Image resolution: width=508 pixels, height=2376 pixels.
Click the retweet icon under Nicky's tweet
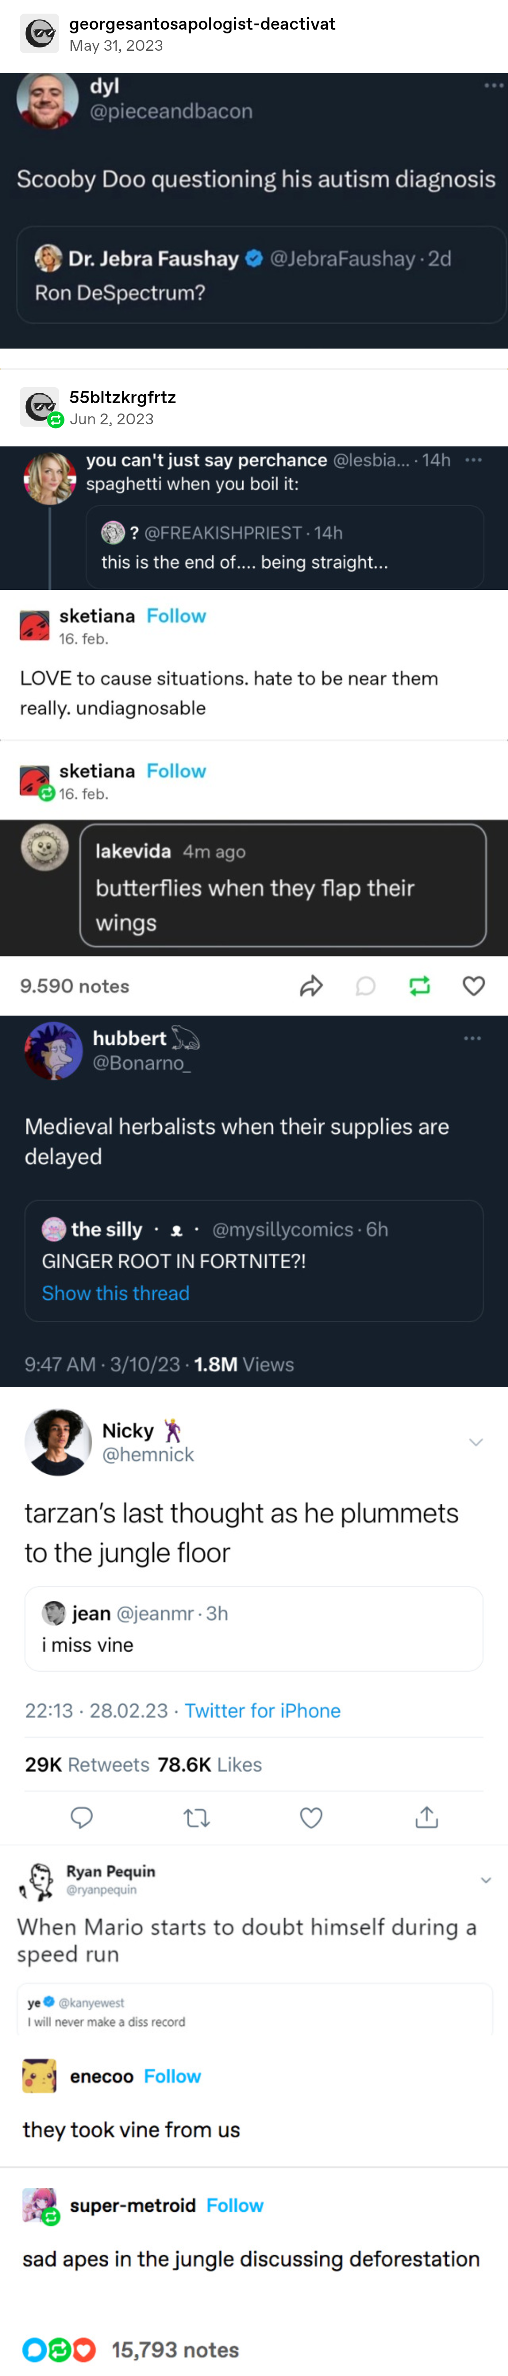(196, 1817)
